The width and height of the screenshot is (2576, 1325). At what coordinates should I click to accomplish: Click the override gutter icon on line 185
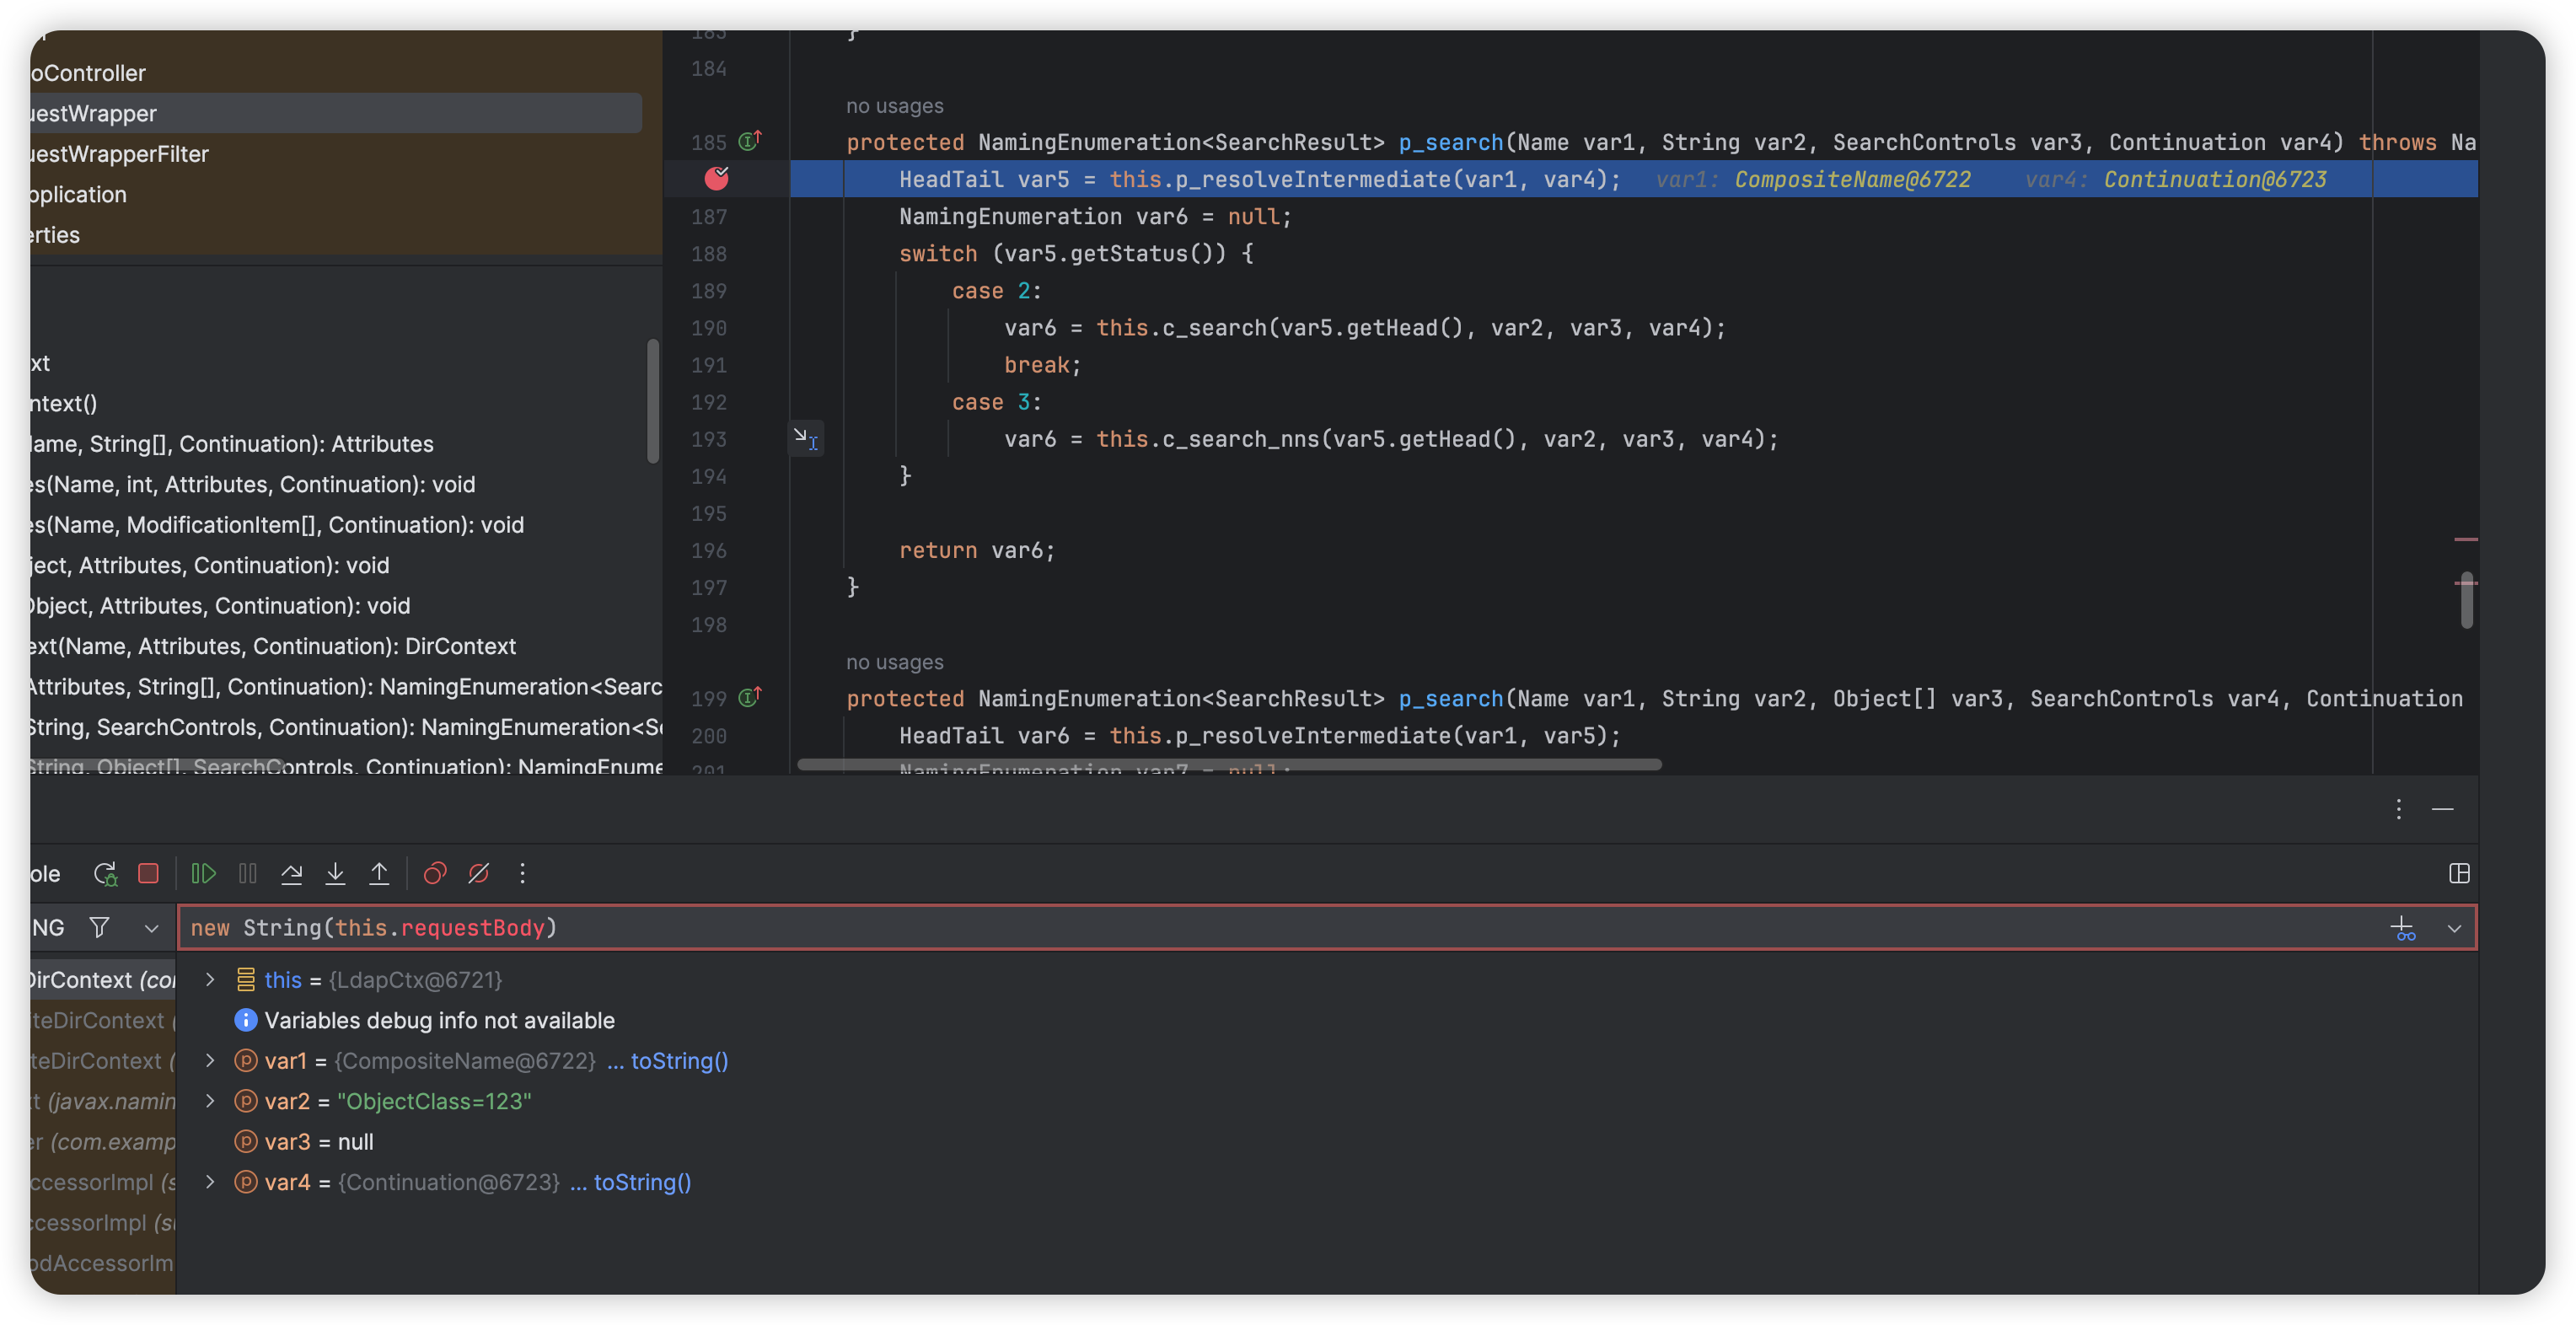[x=750, y=141]
